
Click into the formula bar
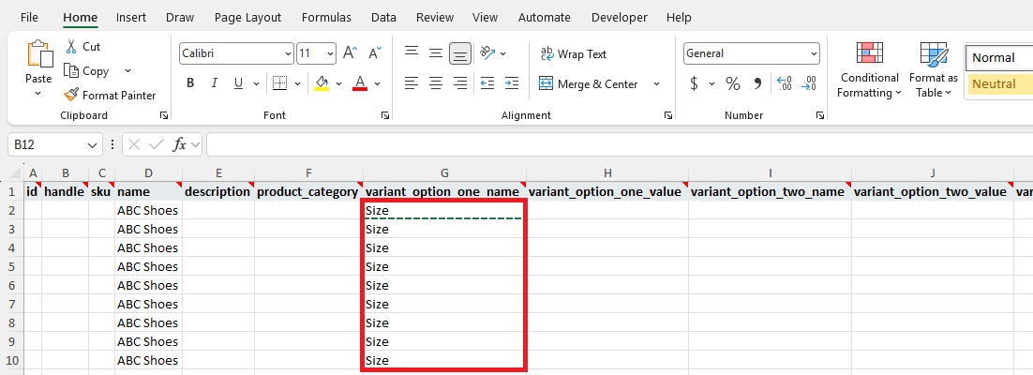click(x=620, y=144)
